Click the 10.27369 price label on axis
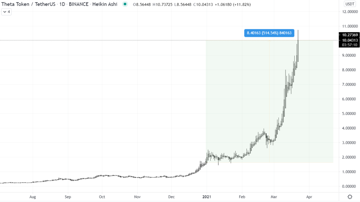 [349, 35]
